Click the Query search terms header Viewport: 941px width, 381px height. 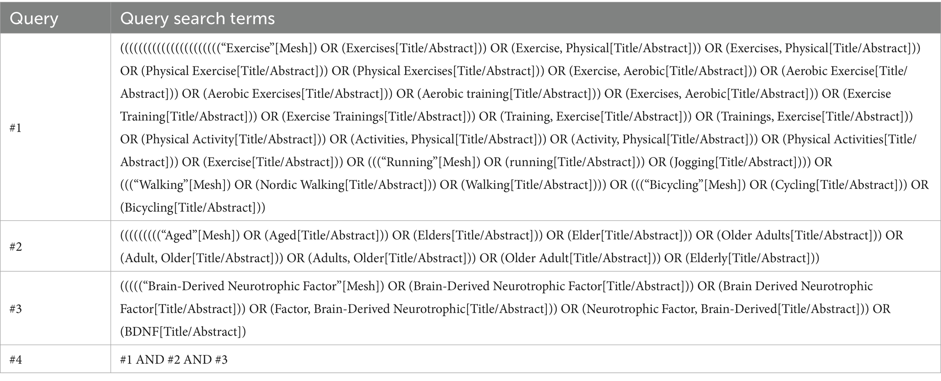pyautogui.click(x=197, y=19)
